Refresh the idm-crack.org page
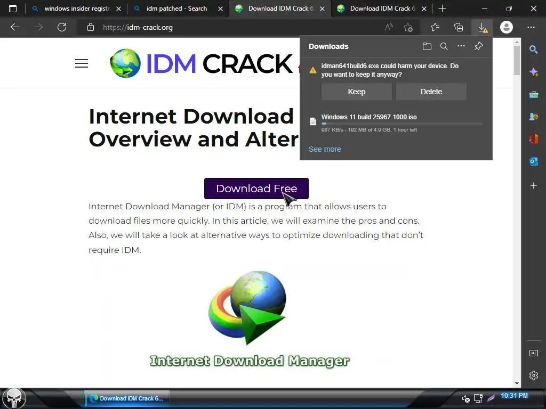 [62, 27]
